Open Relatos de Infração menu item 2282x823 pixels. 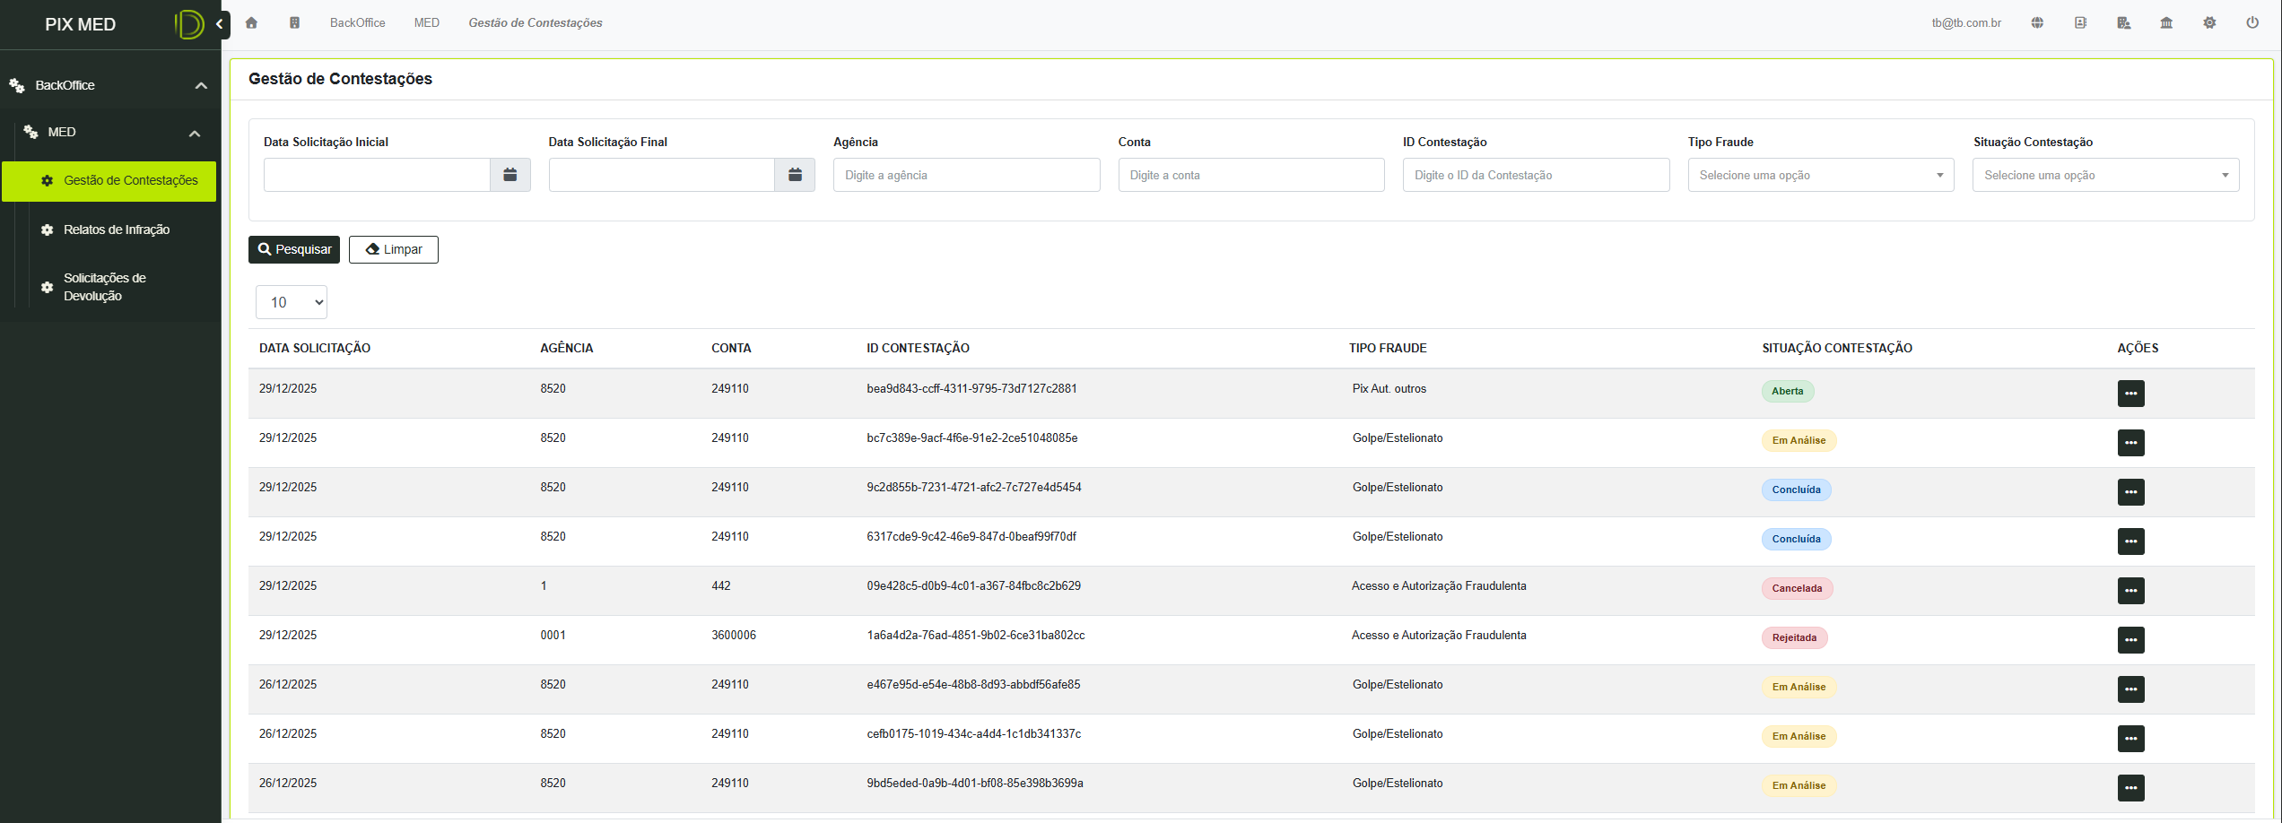coord(117,230)
